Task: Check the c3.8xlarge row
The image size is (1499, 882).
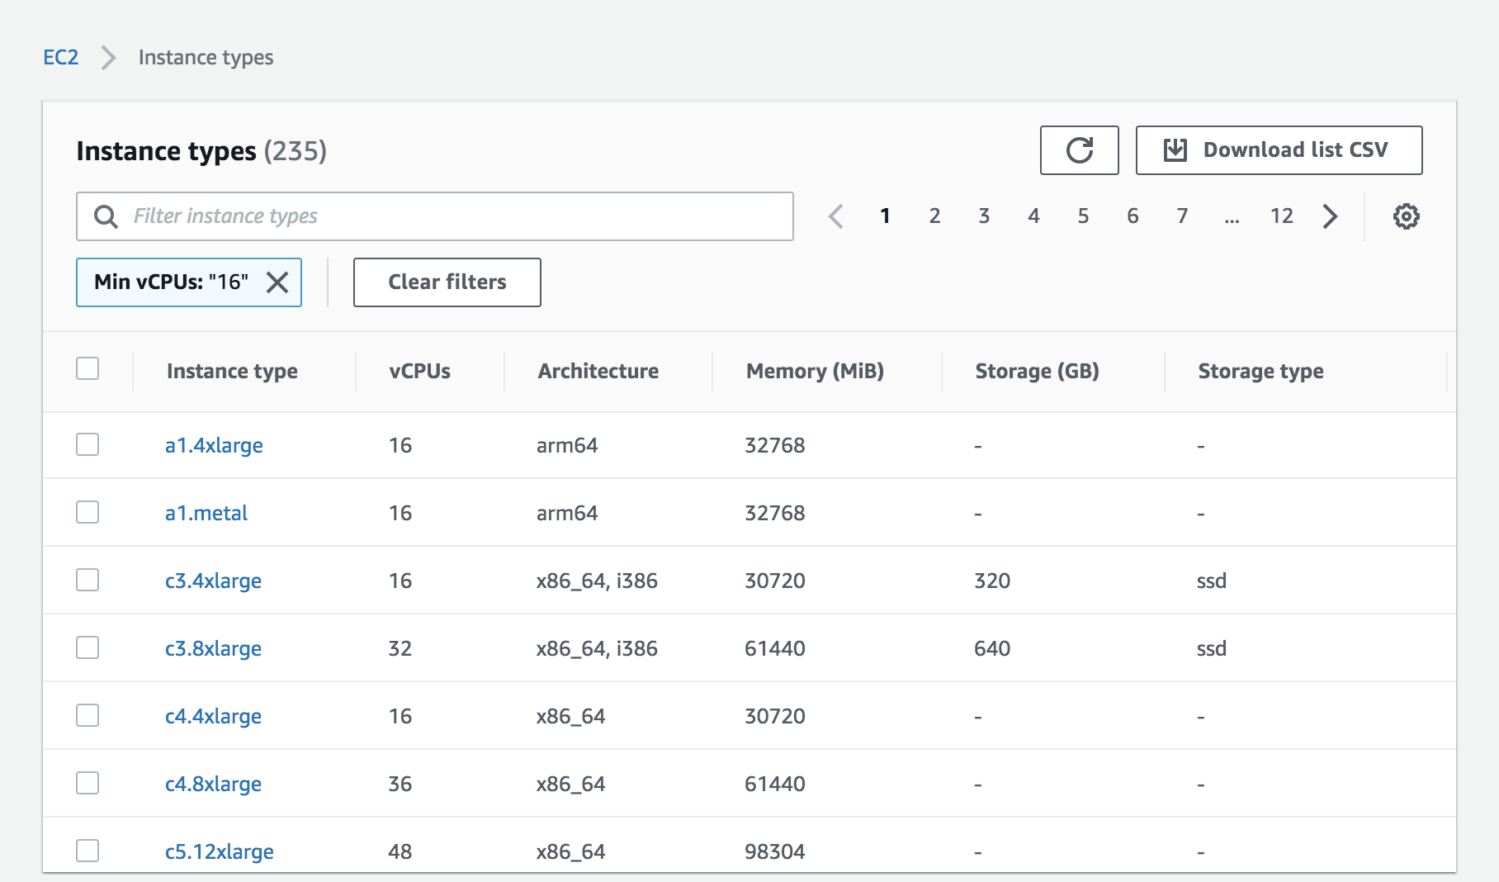Action: tap(87, 647)
